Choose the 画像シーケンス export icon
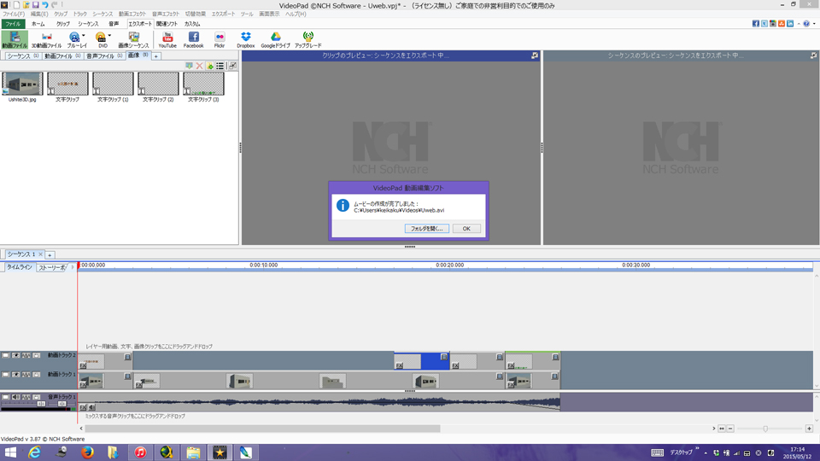Screen dimensions: 820x461 [134, 39]
